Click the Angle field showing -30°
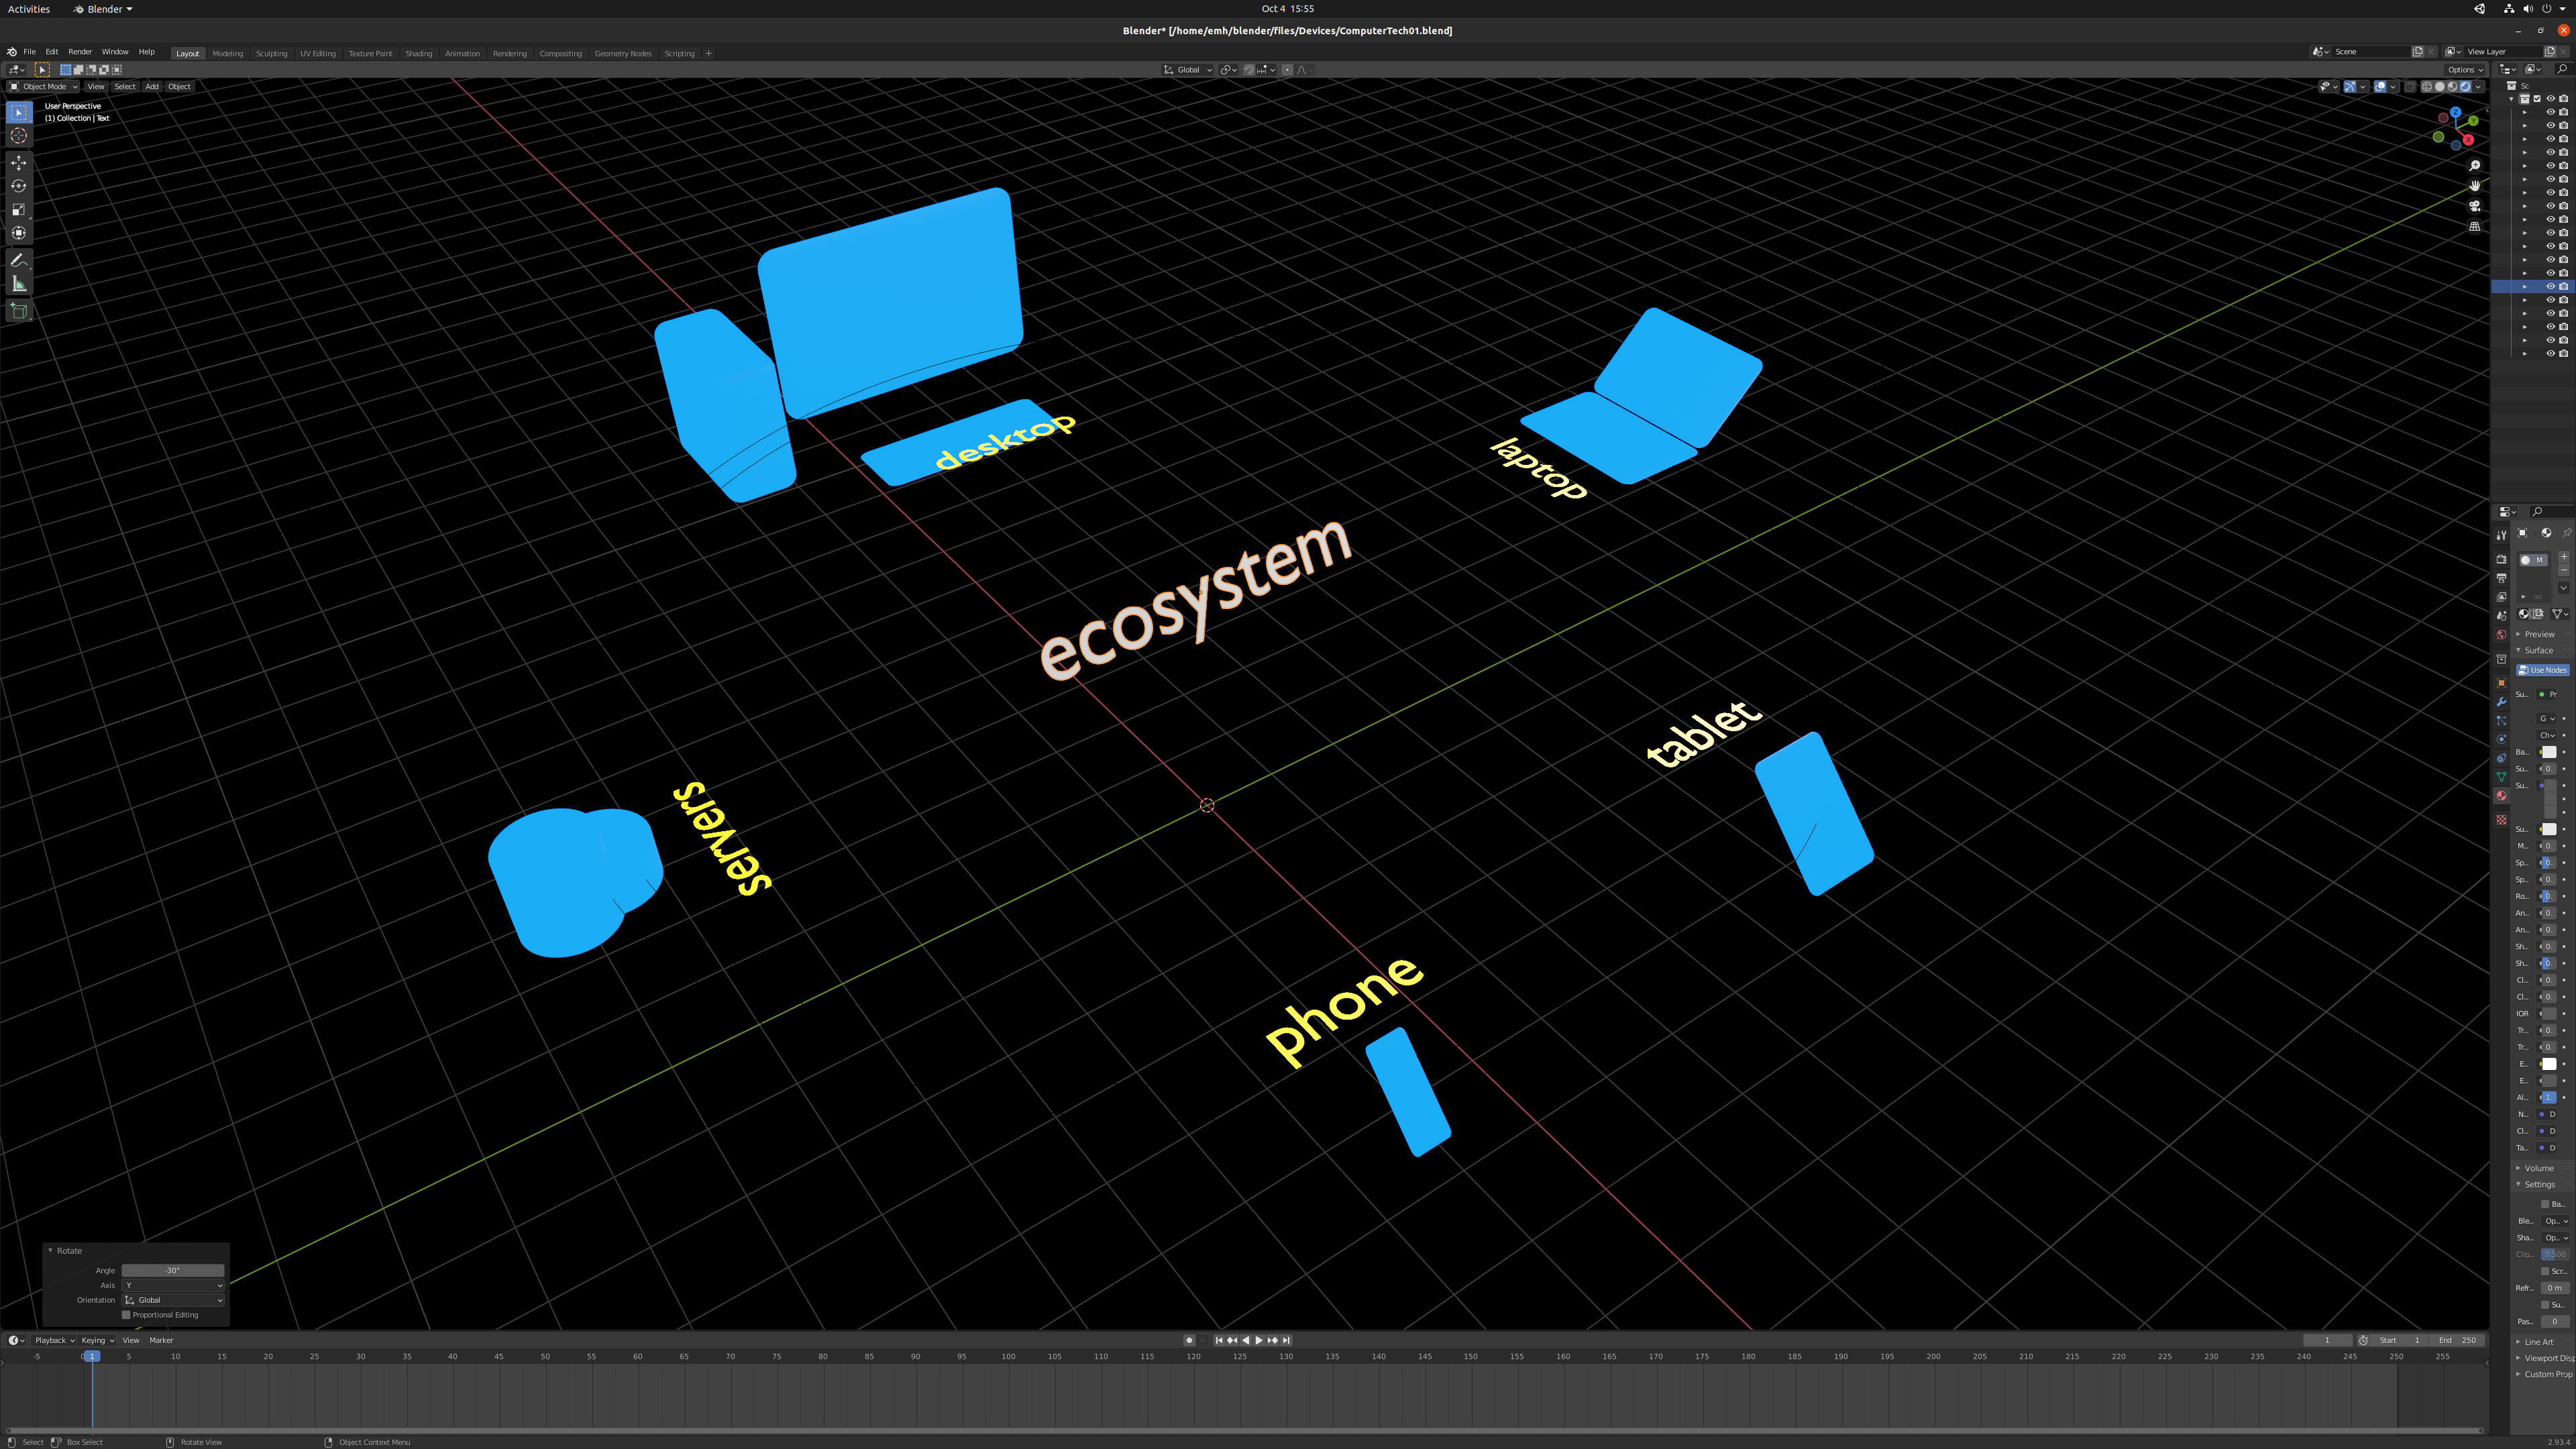2576x1449 pixels. tap(173, 1271)
